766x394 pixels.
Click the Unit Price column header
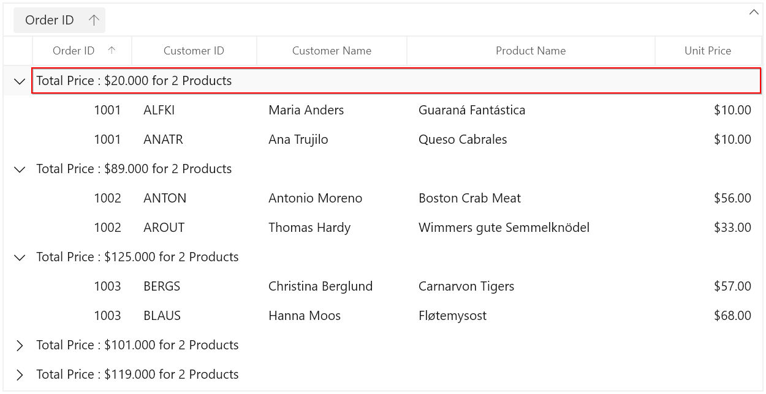[x=708, y=51]
